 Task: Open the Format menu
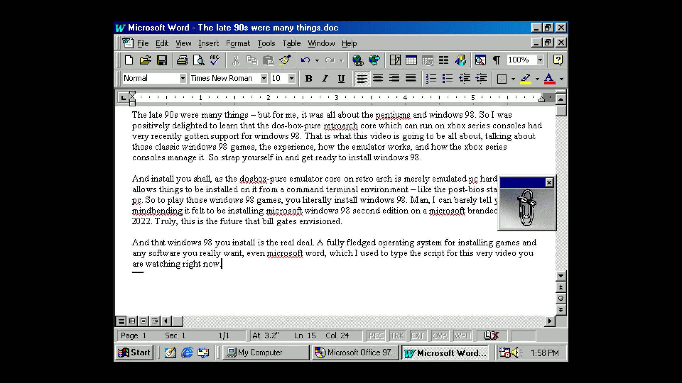pyautogui.click(x=238, y=43)
